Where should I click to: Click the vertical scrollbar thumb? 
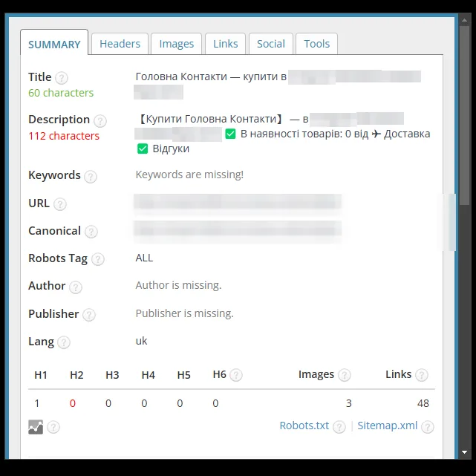click(464, 115)
